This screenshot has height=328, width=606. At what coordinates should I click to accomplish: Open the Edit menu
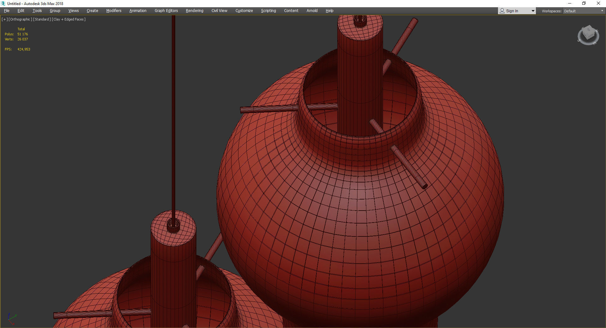(21, 11)
